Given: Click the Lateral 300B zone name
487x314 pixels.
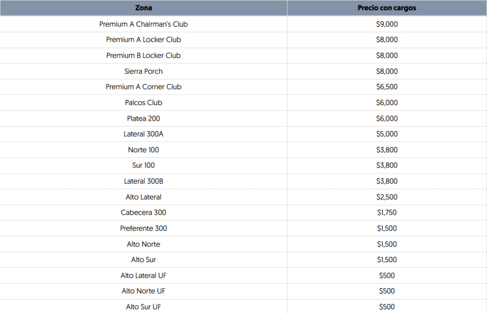Looking at the screenshot, I should [x=143, y=181].
